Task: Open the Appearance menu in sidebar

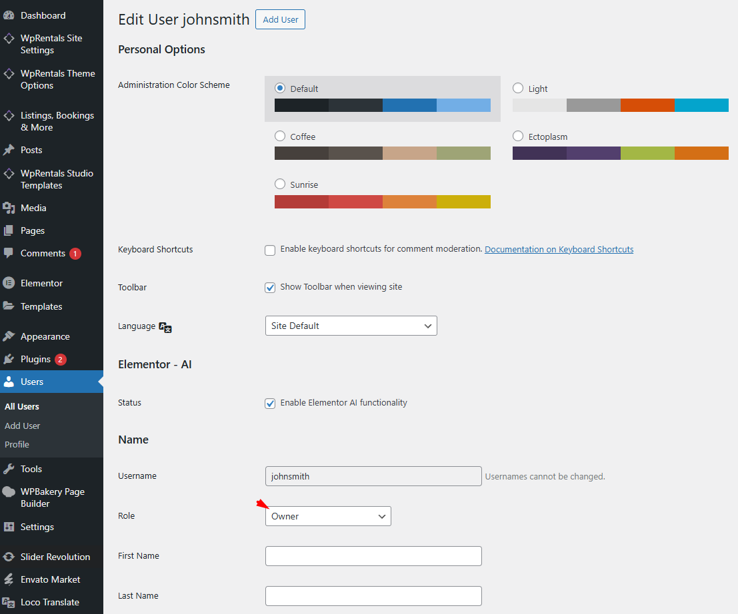Action: coord(45,336)
